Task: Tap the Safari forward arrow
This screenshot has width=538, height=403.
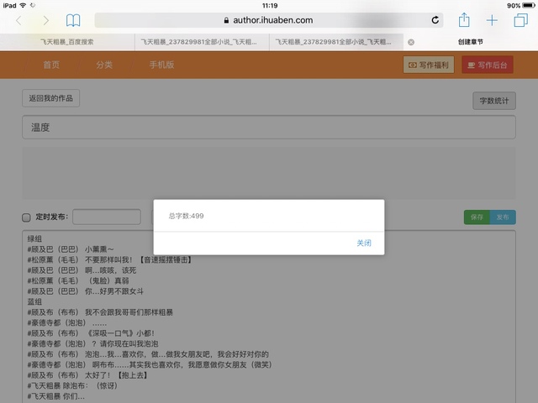Action: (45, 20)
